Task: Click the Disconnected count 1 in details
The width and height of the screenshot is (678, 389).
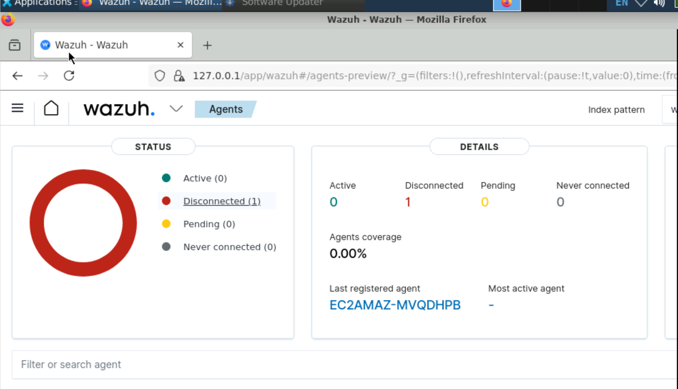Action: [x=408, y=202]
